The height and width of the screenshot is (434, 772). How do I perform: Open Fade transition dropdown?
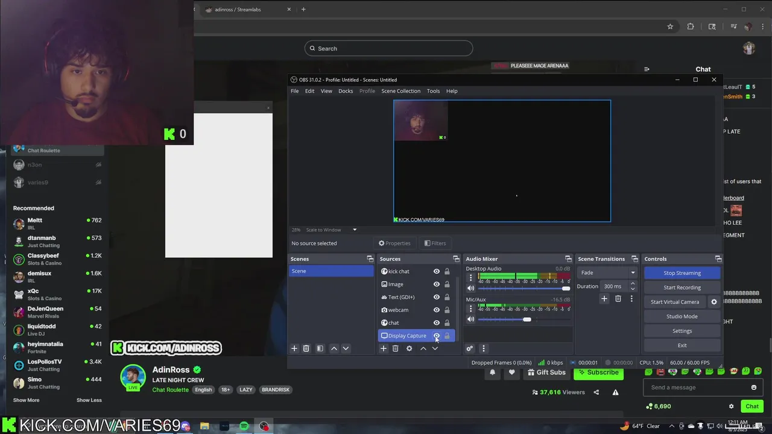point(607,272)
